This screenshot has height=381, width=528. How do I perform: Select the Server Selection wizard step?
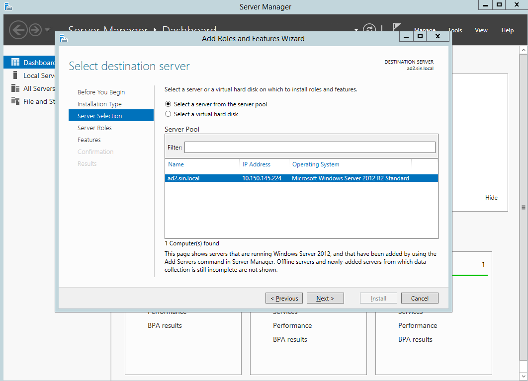click(111, 115)
